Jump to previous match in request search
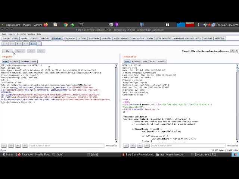The height and width of the screenshot is (179, 239). pyautogui.click(x=11, y=146)
